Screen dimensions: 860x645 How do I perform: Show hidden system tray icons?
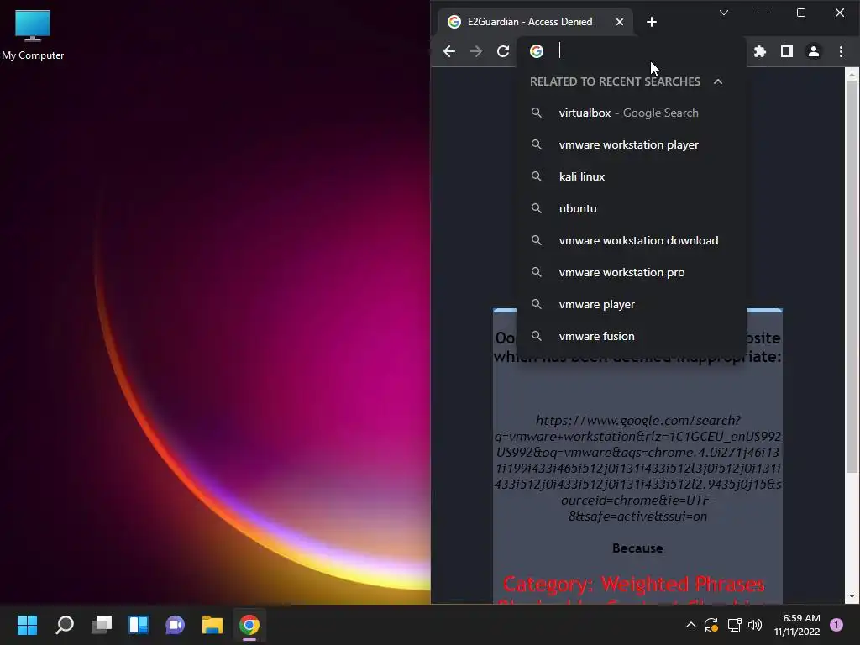pyautogui.click(x=691, y=625)
